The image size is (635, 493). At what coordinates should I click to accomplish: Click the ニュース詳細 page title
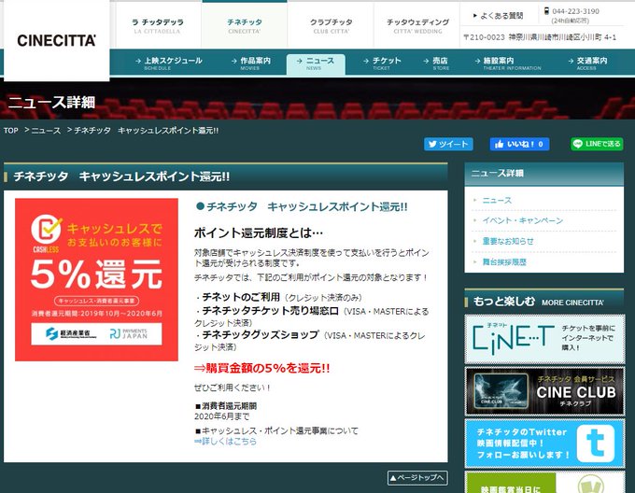(51, 102)
